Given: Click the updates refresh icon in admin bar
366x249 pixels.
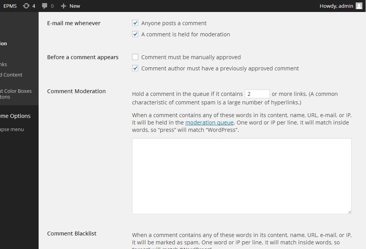Looking at the screenshot, I should coord(26,6).
